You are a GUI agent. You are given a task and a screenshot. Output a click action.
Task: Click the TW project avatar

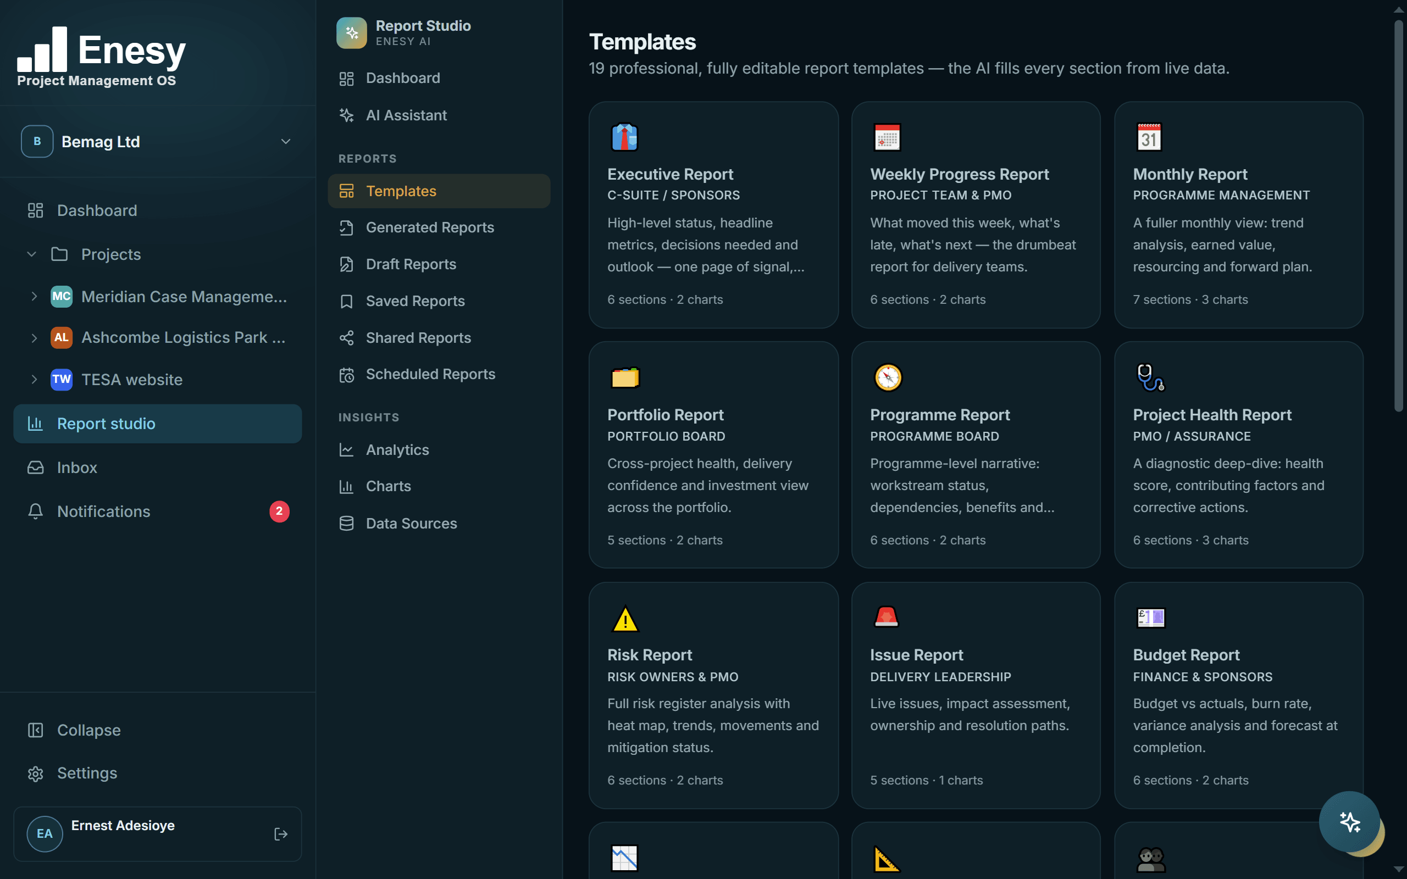62,380
